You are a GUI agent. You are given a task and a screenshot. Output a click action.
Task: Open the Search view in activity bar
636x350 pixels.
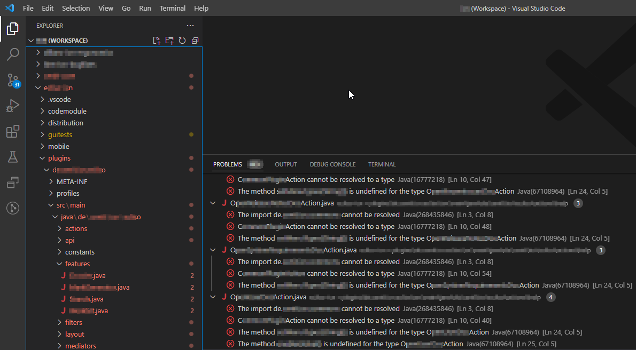click(13, 54)
